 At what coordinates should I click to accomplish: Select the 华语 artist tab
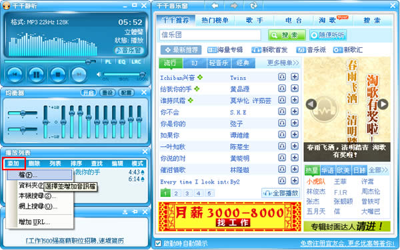327,170
